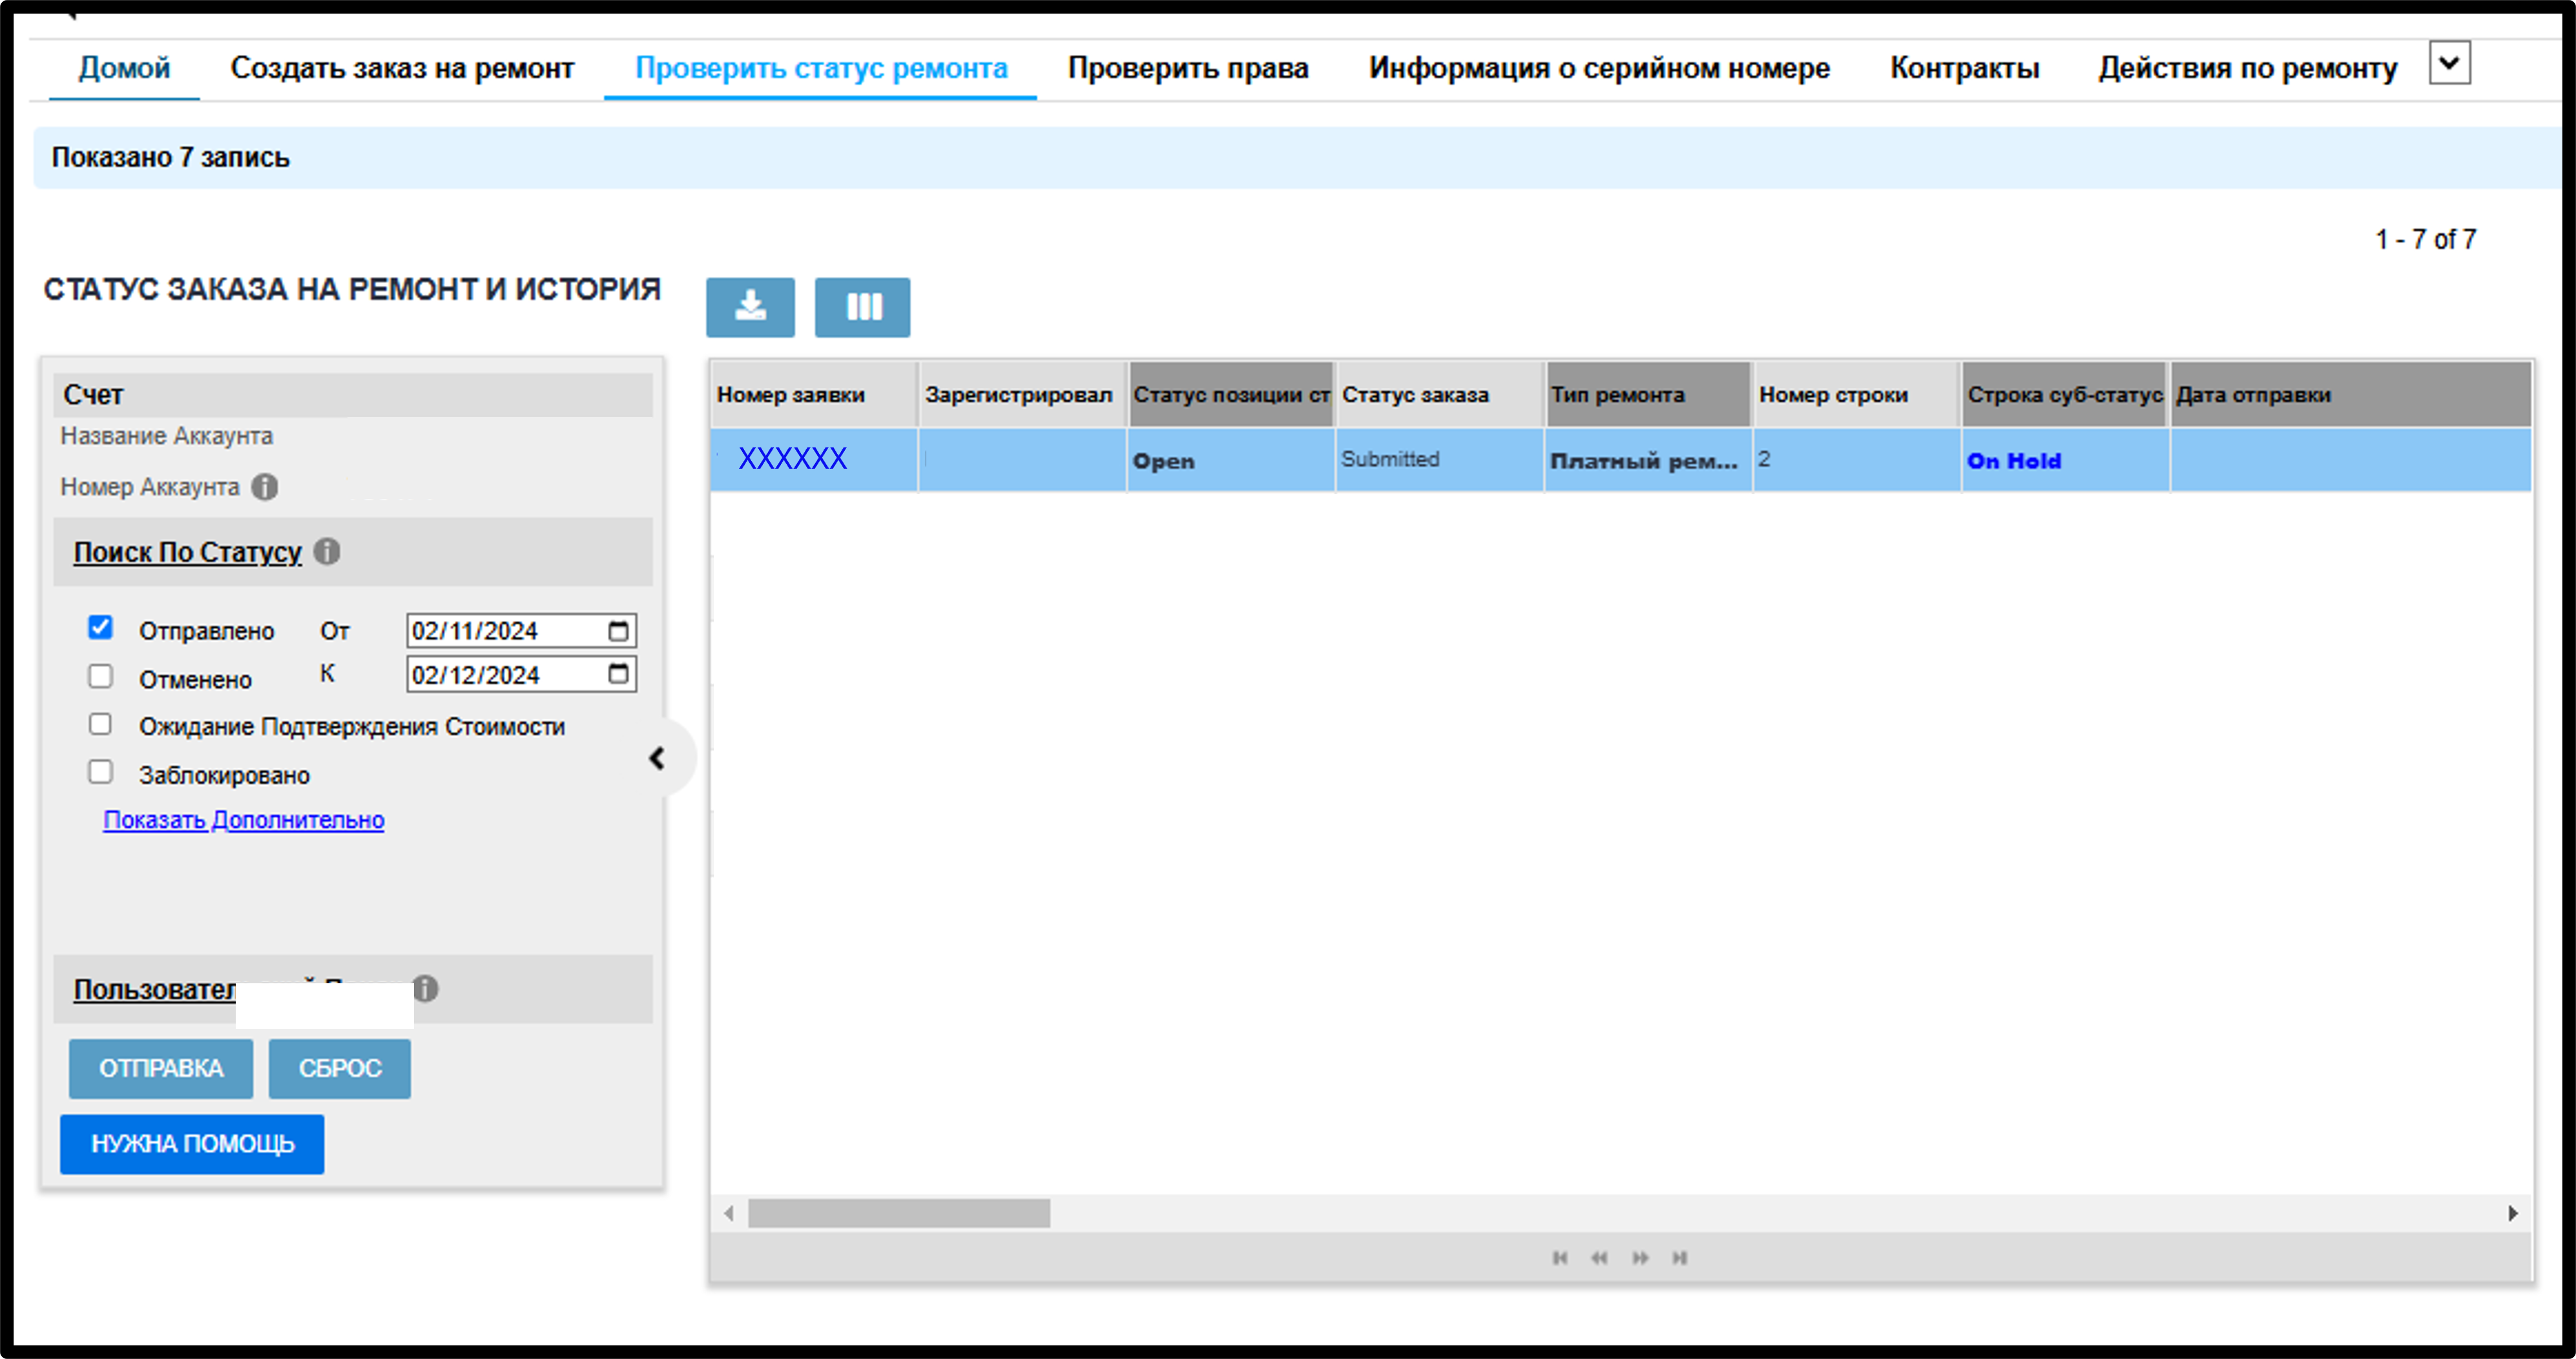
Task: Go to first page of results
Action: point(1560,1257)
